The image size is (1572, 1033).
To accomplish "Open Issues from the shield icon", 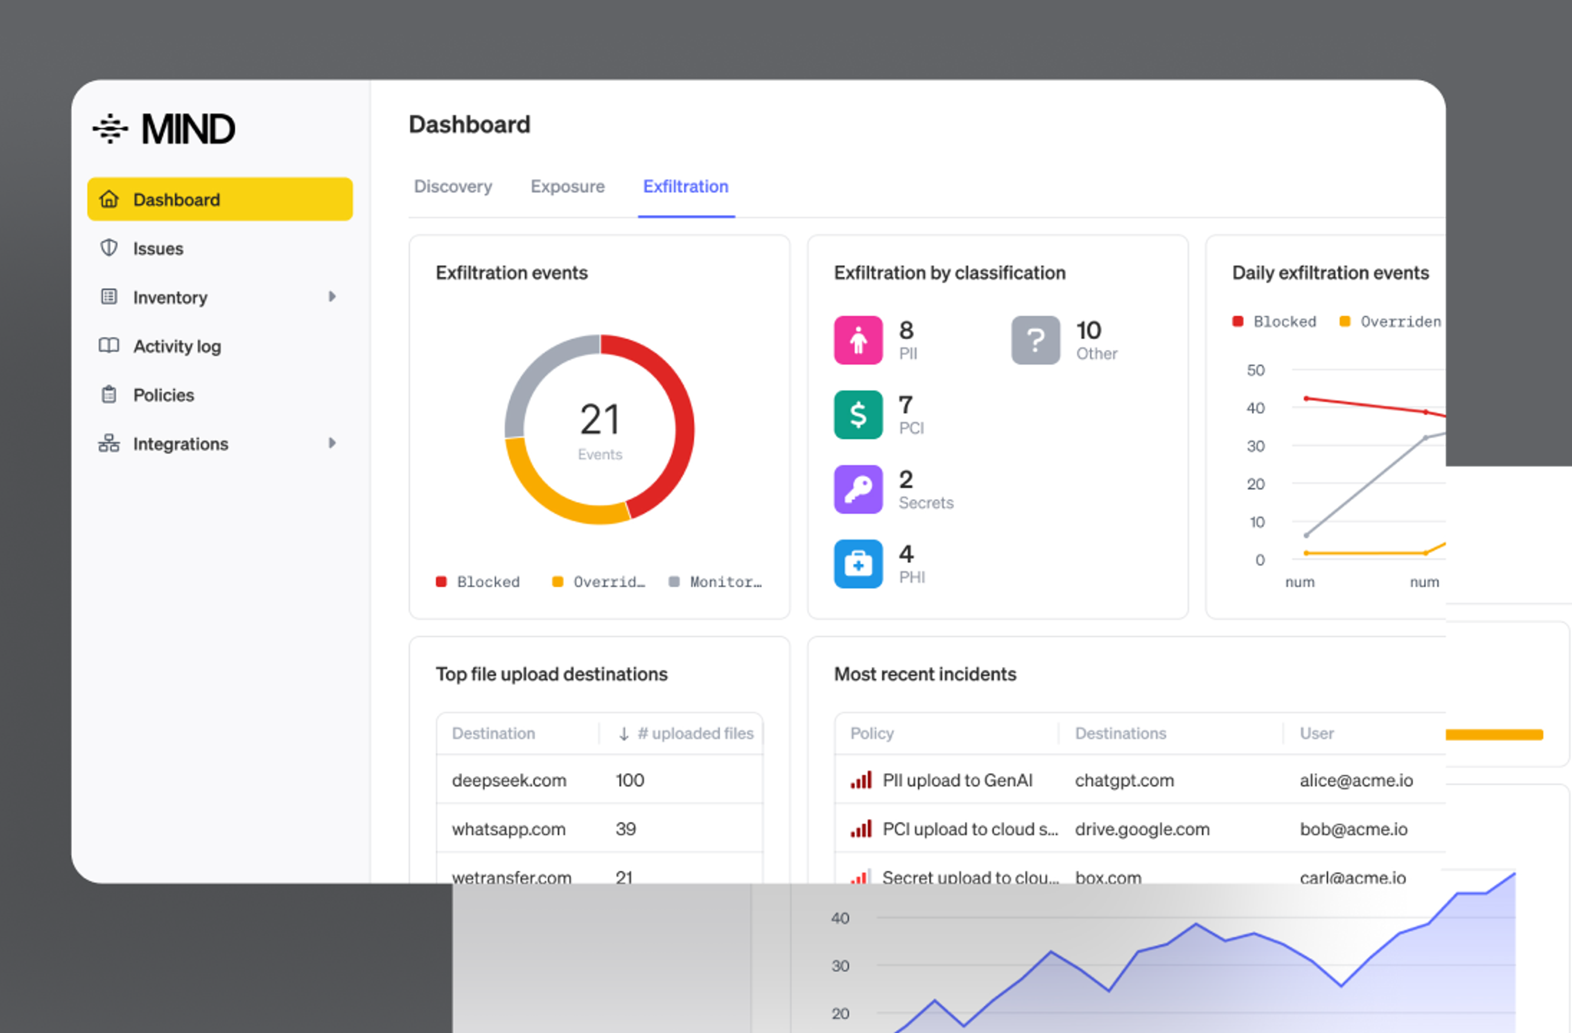I will click(x=109, y=248).
